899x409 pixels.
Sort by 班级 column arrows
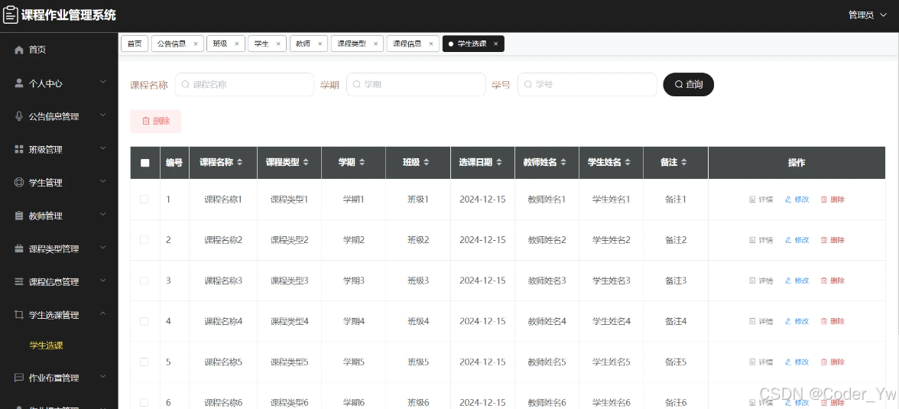tap(427, 163)
